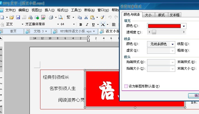199x114 pixels.
Task: Click the transparency slider right arrow
Action: pos(184,32)
